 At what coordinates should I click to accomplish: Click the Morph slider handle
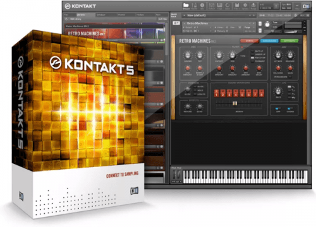pos(234,103)
